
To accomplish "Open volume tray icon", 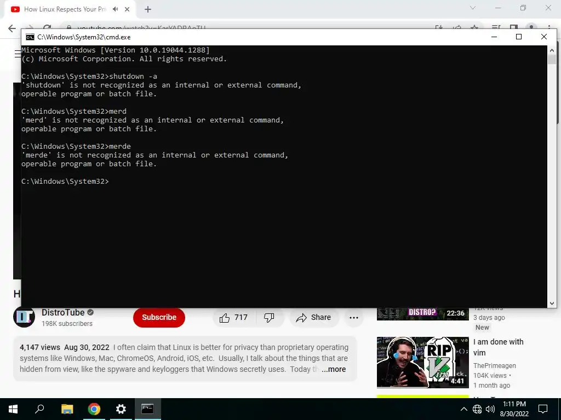I will click(x=490, y=409).
